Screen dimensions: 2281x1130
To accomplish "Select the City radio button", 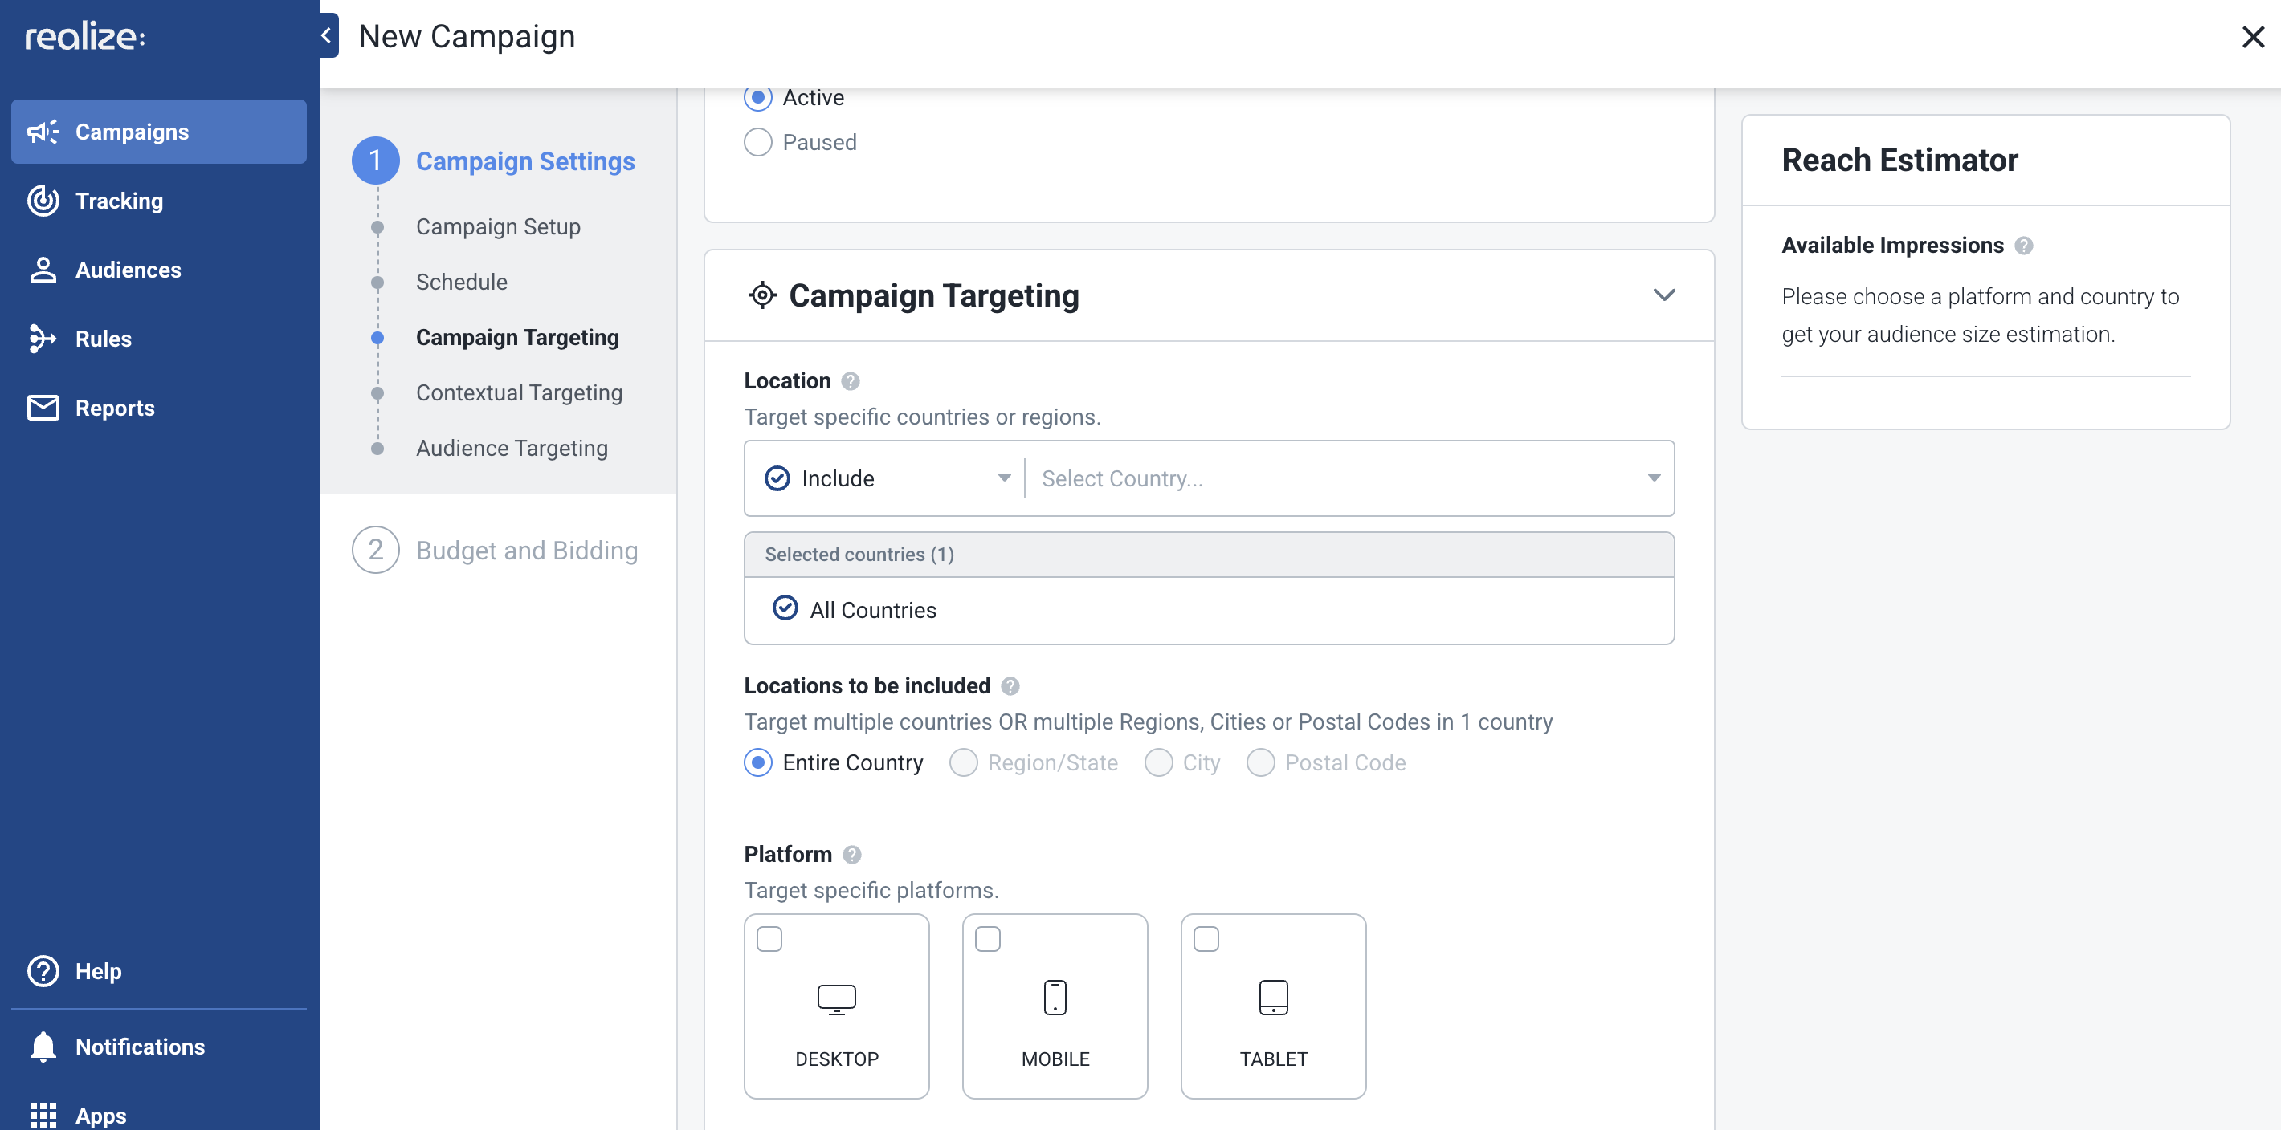I will pyautogui.click(x=1158, y=762).
